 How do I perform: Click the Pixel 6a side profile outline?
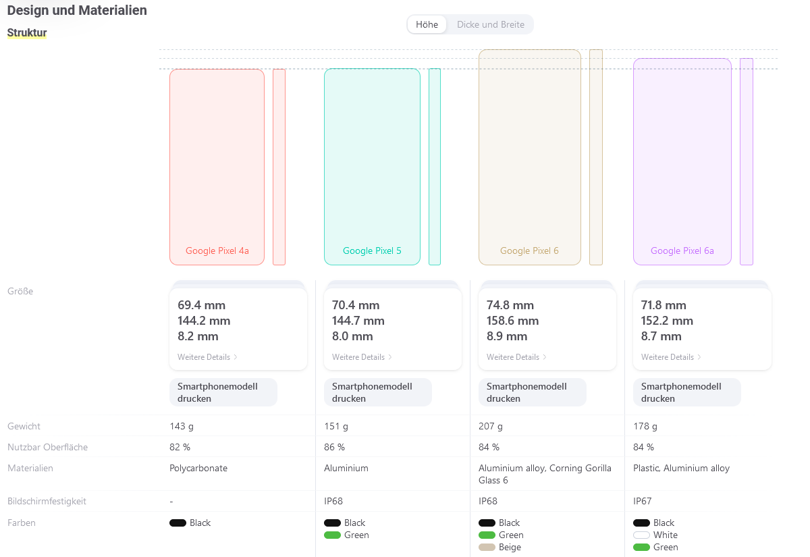pyautogui.click(x=747, y=162)
